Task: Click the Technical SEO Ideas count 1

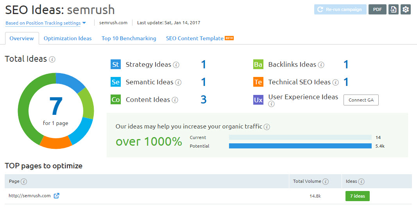Action: (x=346, y=82)
